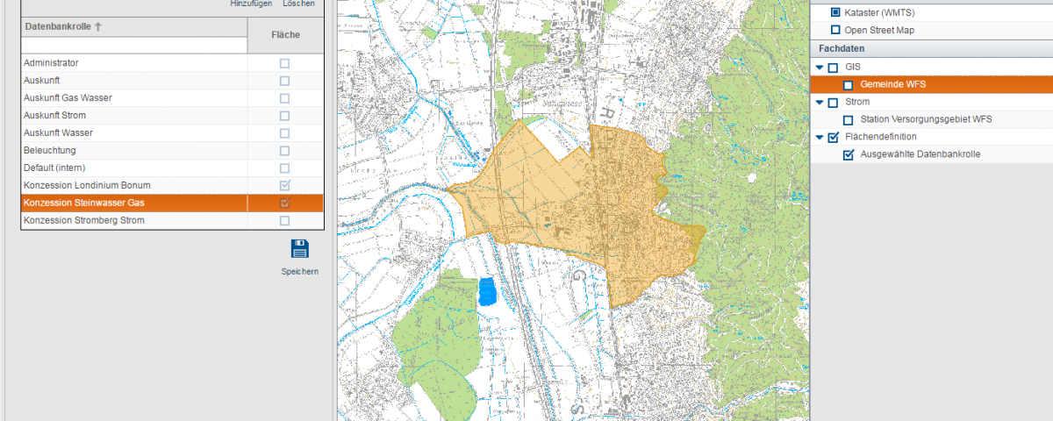Screen dimensions: 1053x421
Task: Collapse the GIS layer group
Action: coord(820,68)
